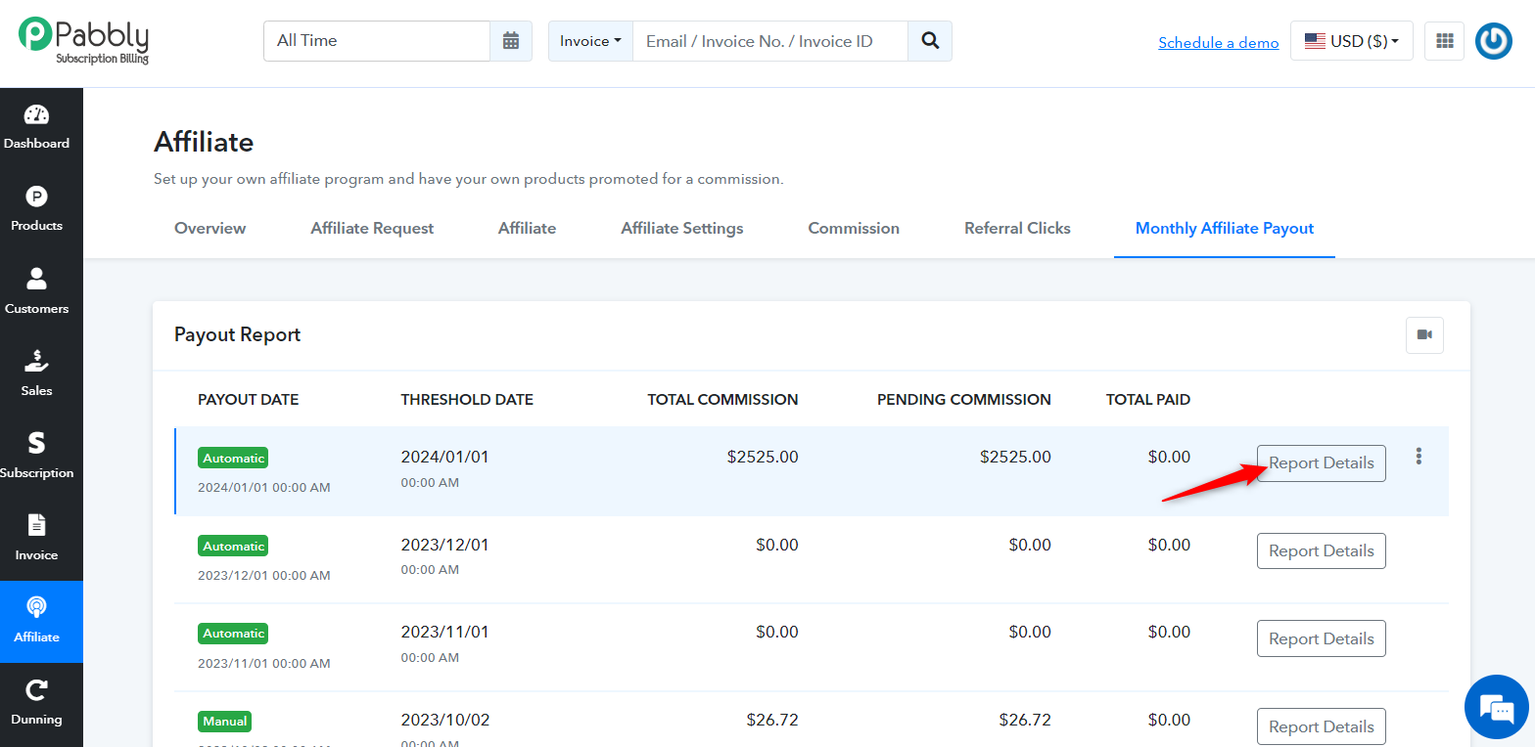The width and height of the screenshot is (1535, 747).
Task: Open the USD ($) currency dropdown
Action: (1351, 41)
